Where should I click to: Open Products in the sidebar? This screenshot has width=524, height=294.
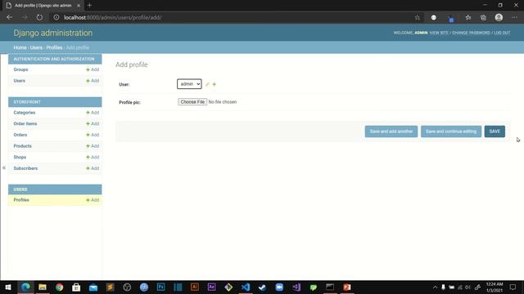(22, 146)
